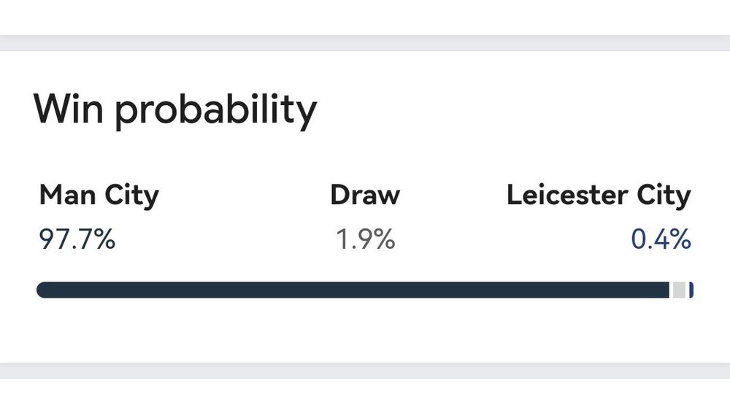Tap the word Man in the team name
Viewport: 730px width, 410px height.
[x=67, y=195]
